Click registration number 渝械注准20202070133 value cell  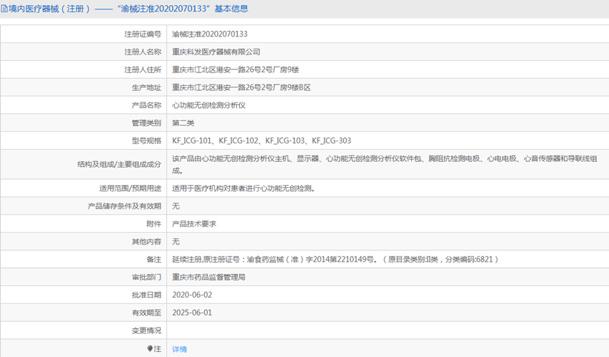tap(210, 34)
